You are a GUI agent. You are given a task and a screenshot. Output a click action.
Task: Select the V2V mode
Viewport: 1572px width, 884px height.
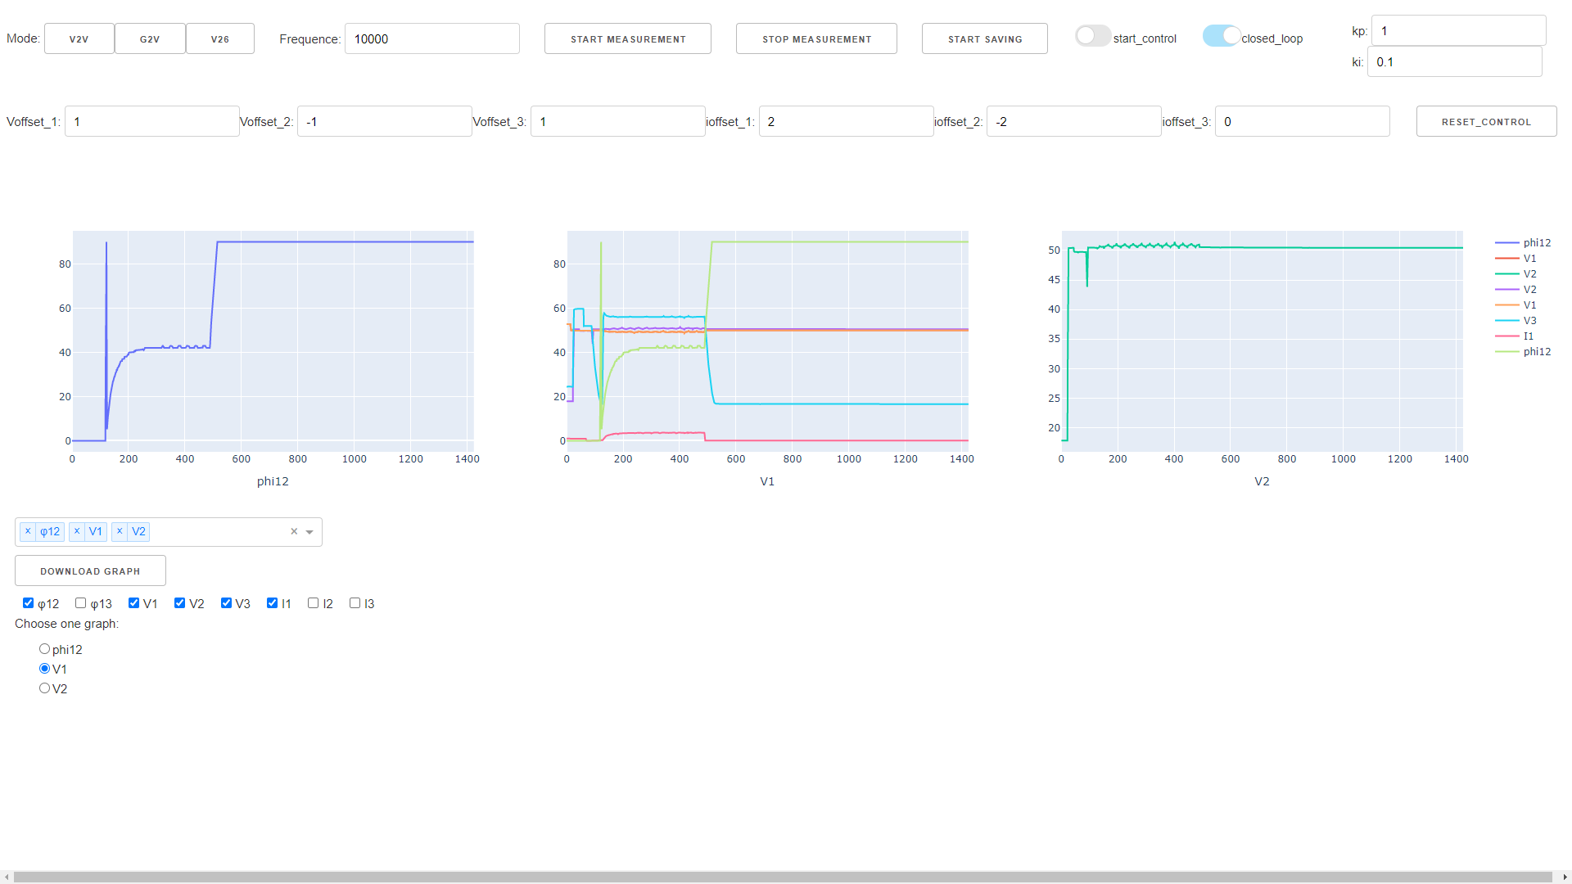[79, 38]
